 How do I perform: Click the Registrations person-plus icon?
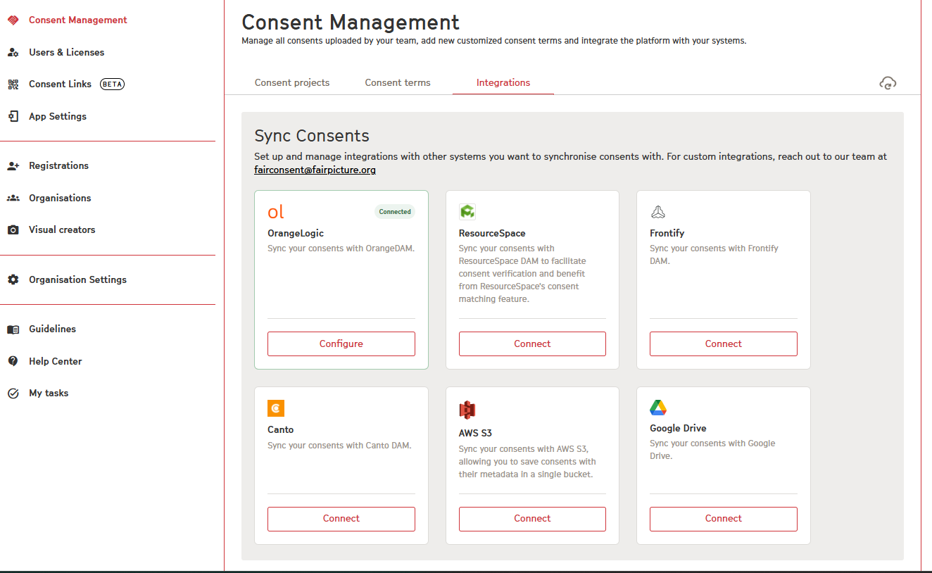click(x=13, y=166)
